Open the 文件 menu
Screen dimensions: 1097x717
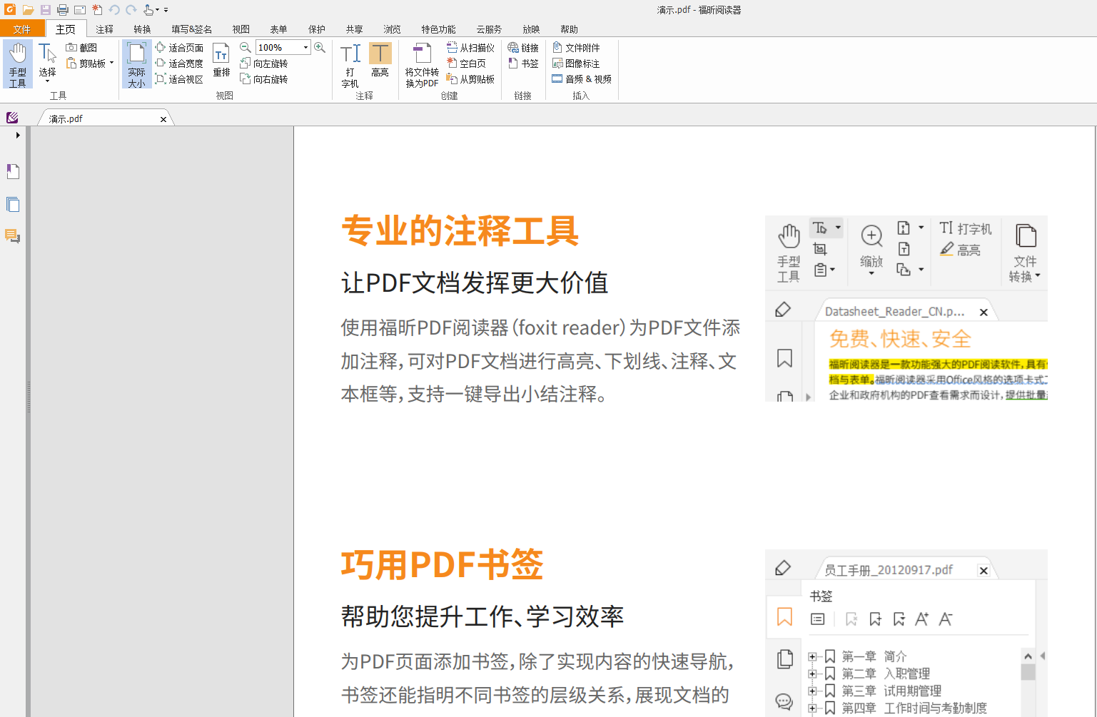(x=22, y=29)
